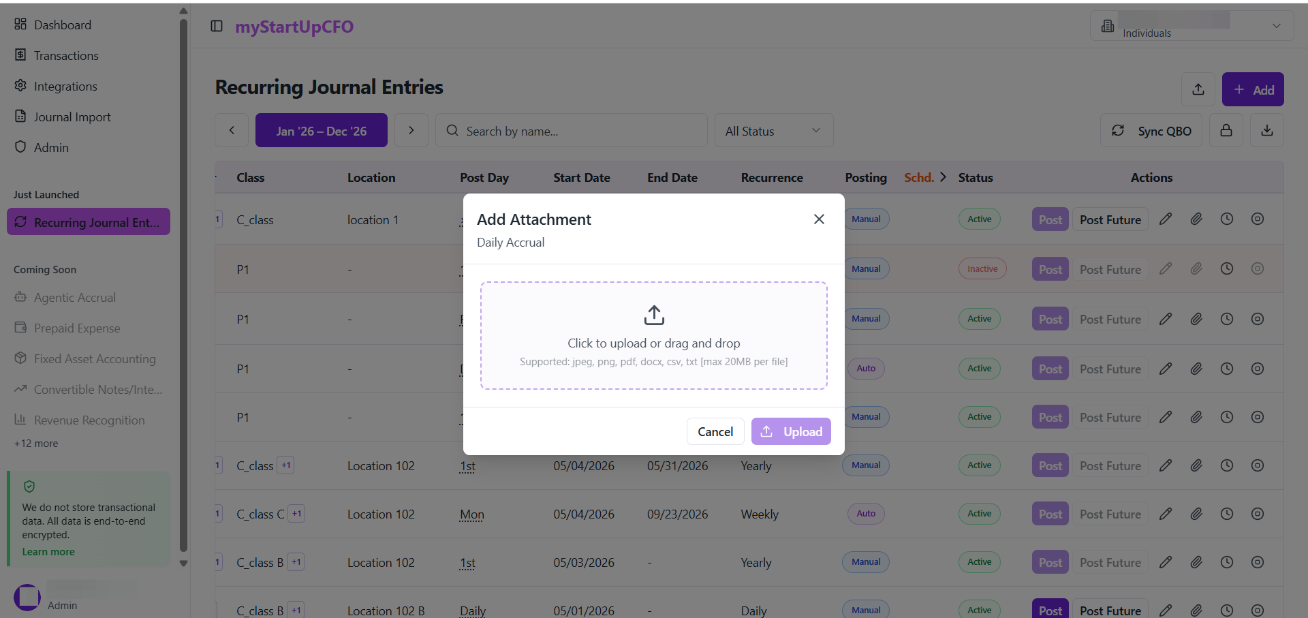Edit the C_class location 1 entry
Image resolution: width=1308 pixels, height=618 pixels.
(x=1166, y=219)
